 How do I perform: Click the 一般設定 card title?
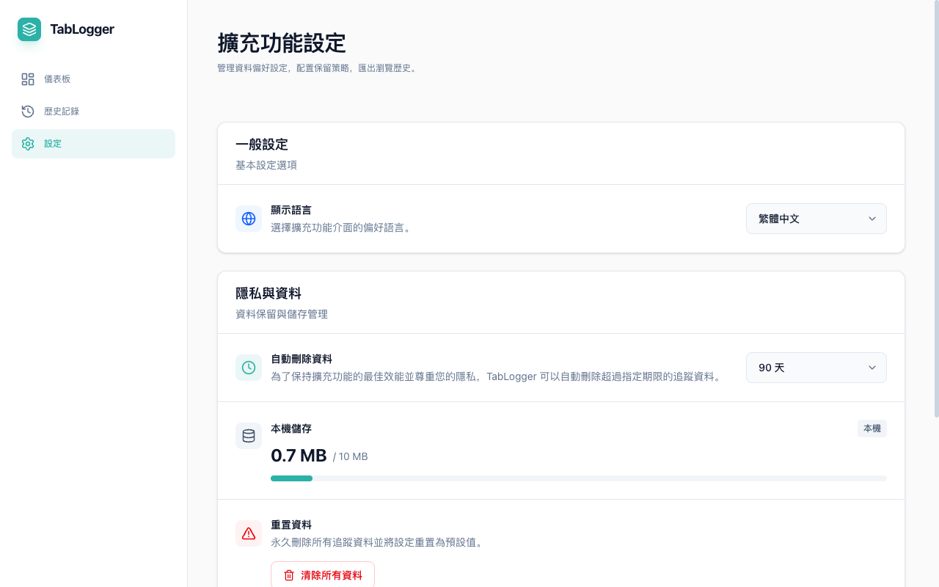pos(261,145)
